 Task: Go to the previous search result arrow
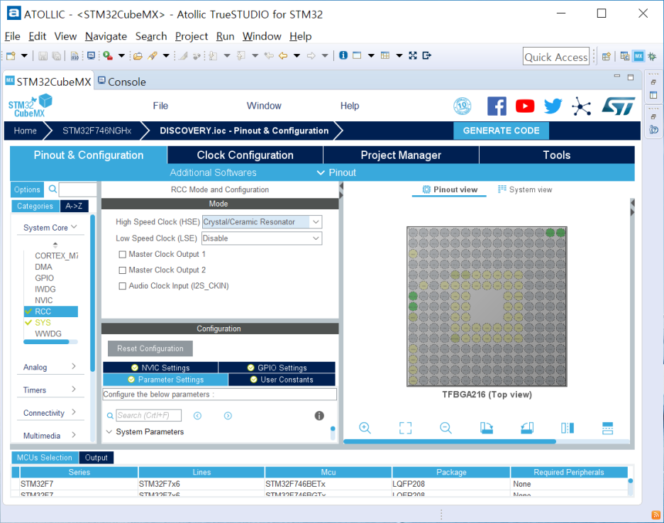[x=197, y=415]
